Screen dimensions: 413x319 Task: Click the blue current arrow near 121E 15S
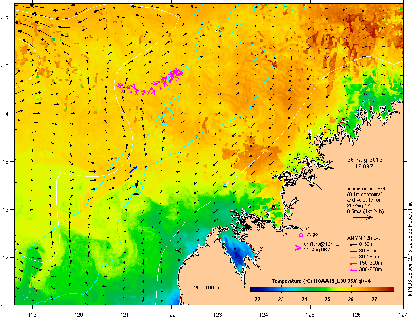[133, 169]
